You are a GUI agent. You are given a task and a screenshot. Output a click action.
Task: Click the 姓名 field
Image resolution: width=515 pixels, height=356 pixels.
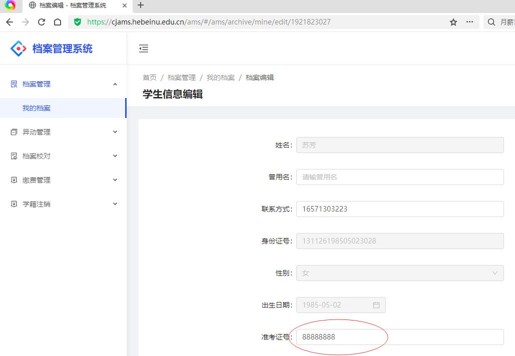400,145
